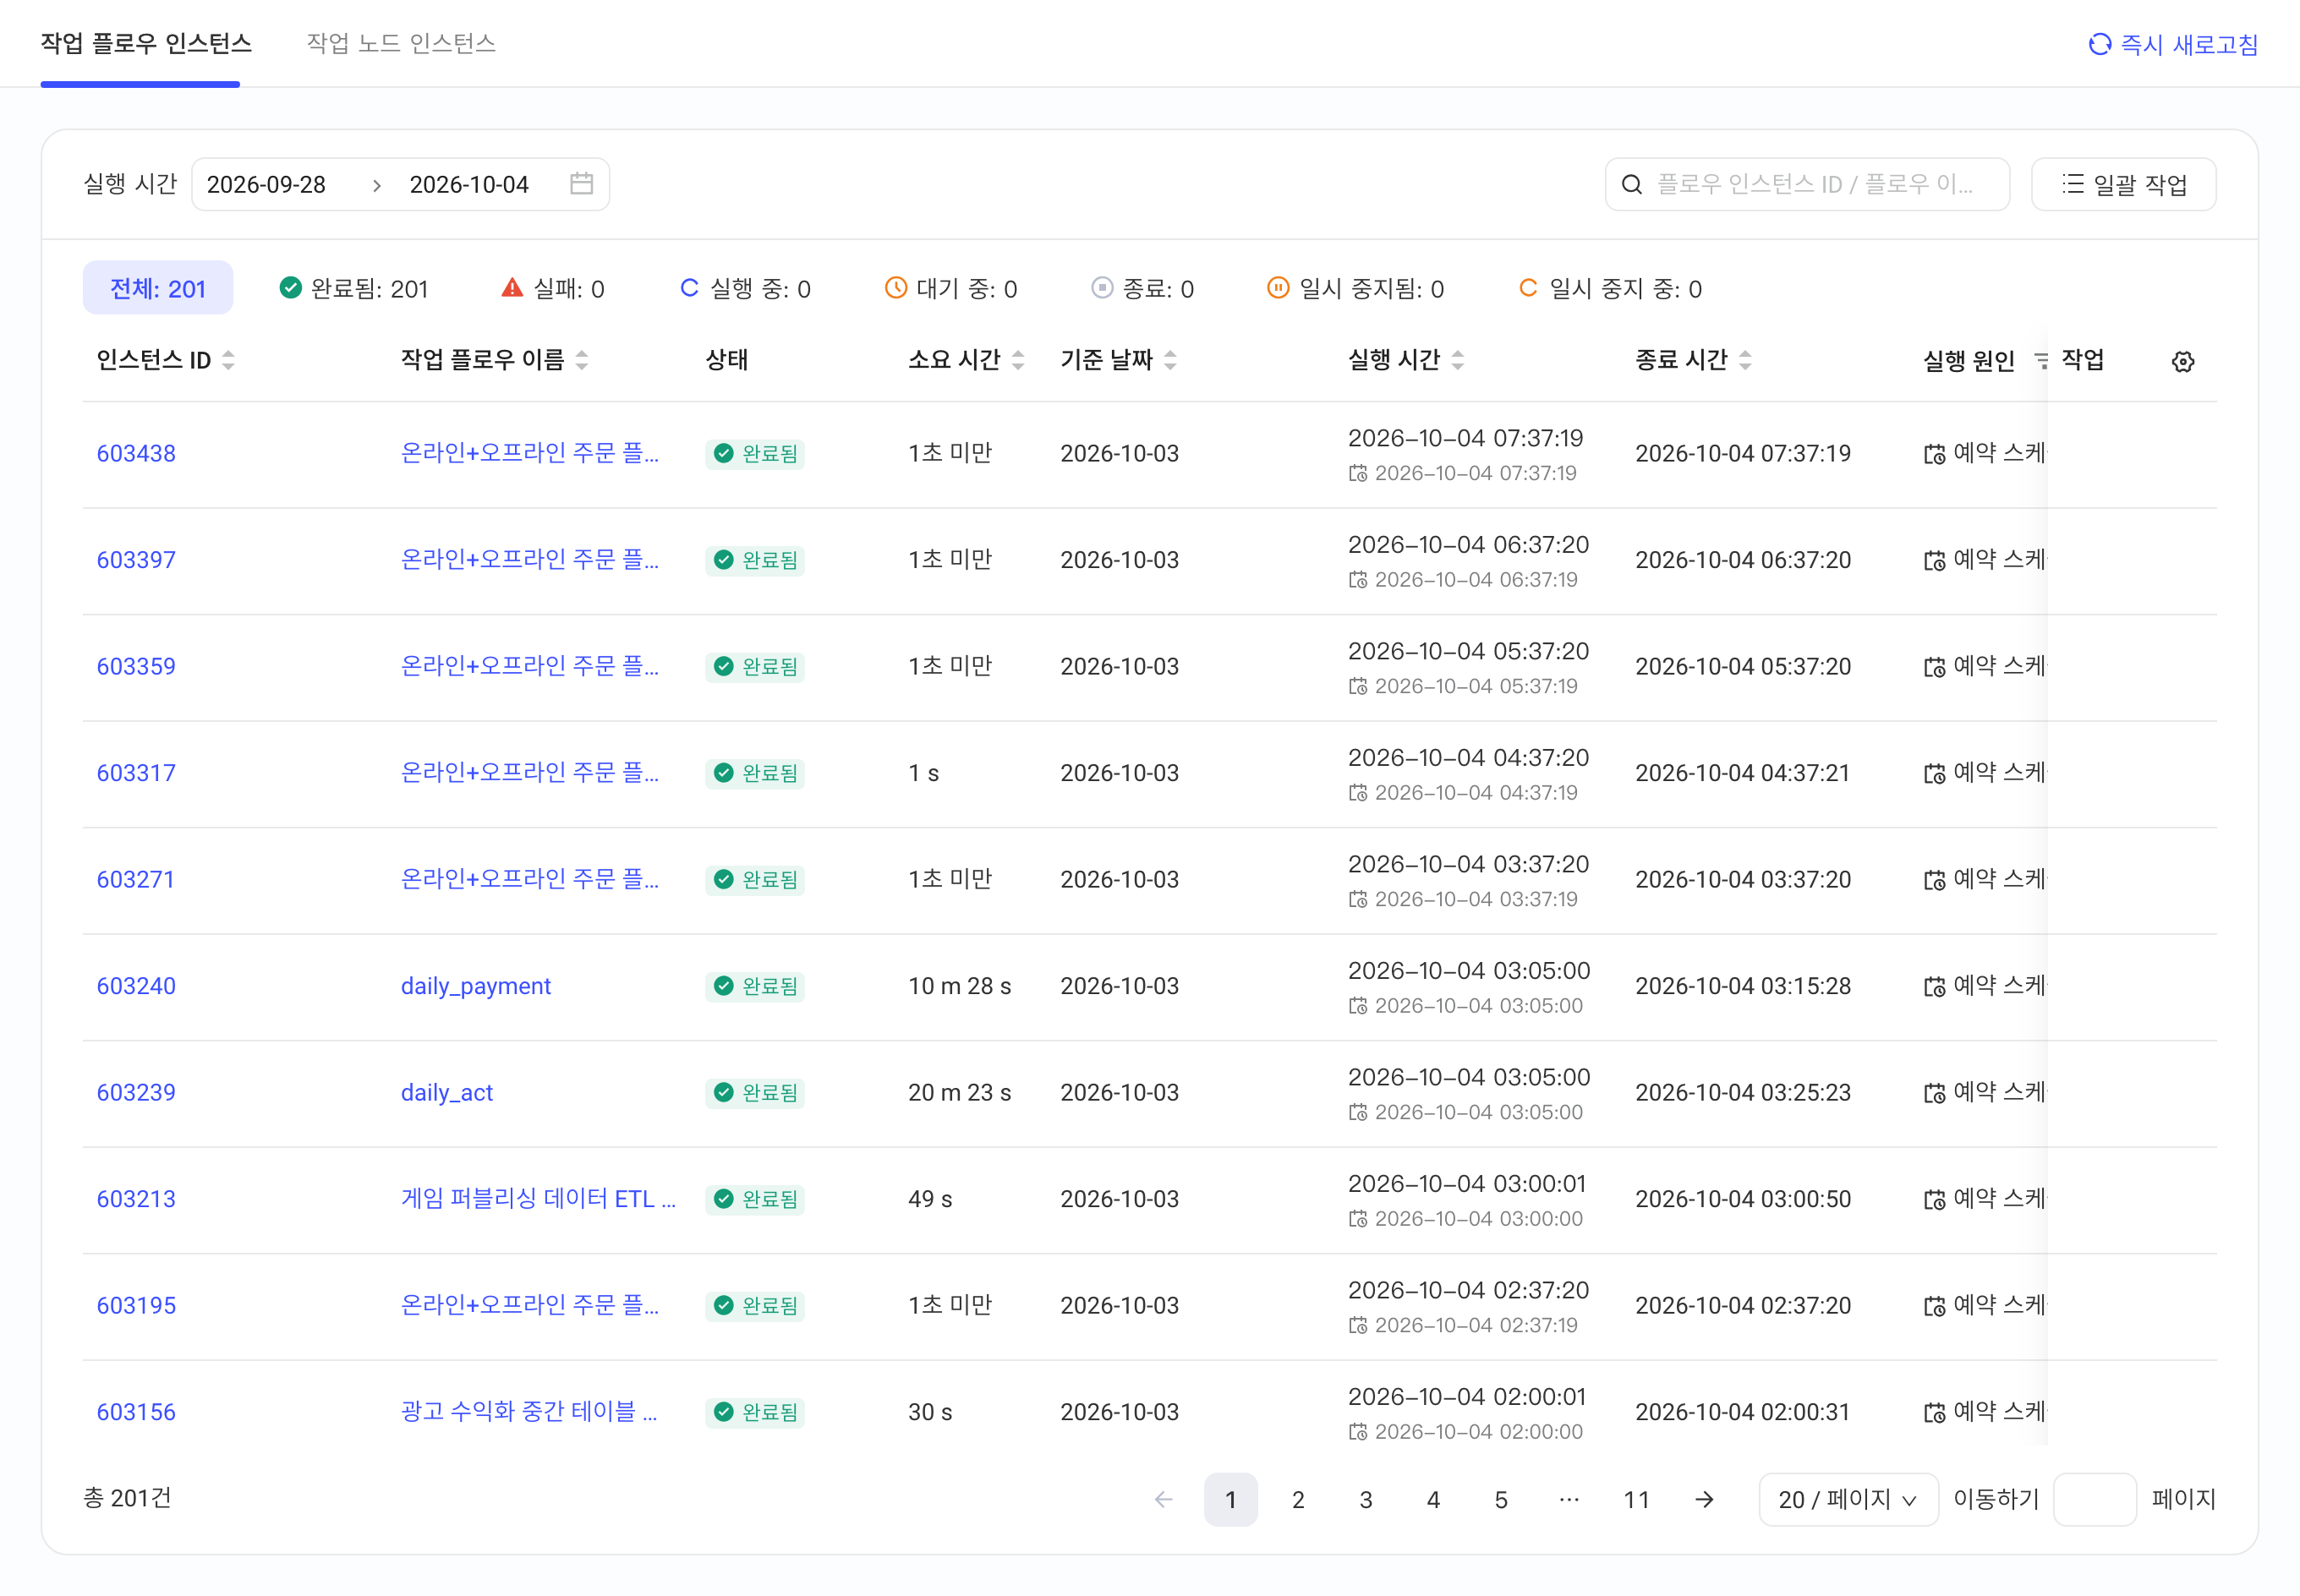Go to page 11
This screenshot has height=1596, width=2300.
1636,1499
